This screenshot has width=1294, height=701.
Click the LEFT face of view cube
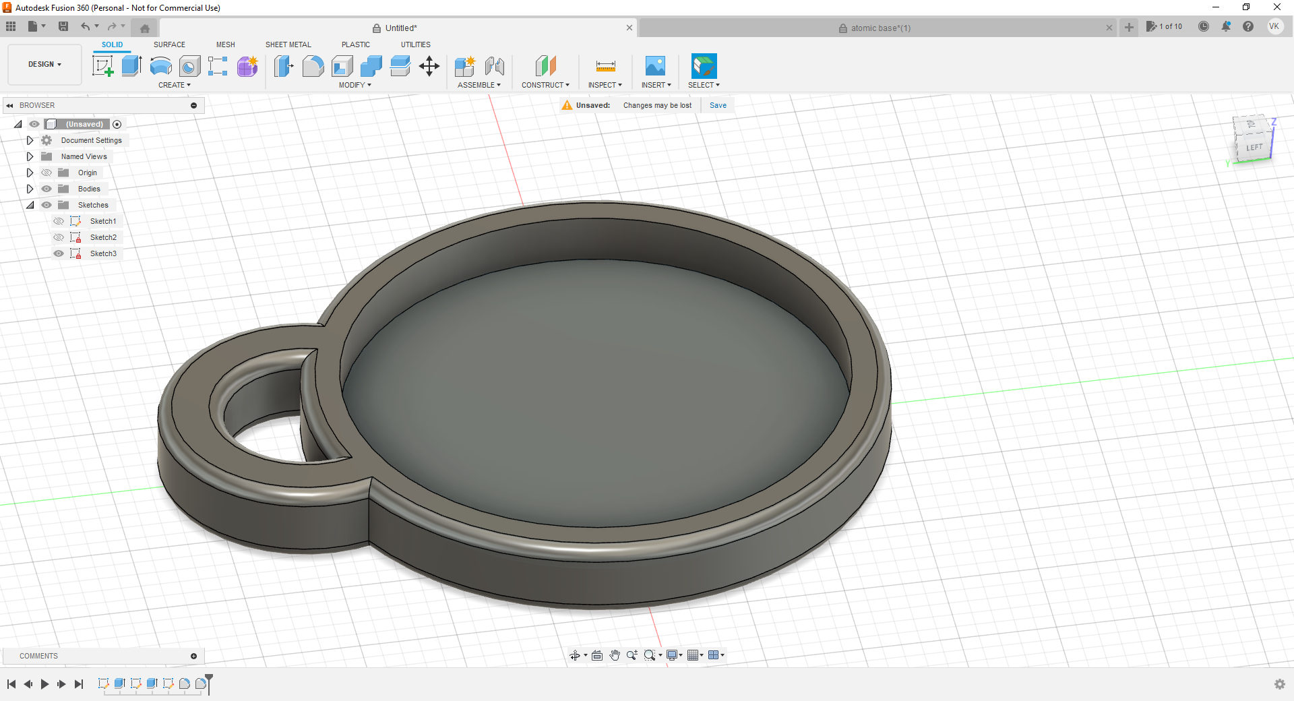coord(1254,148)
